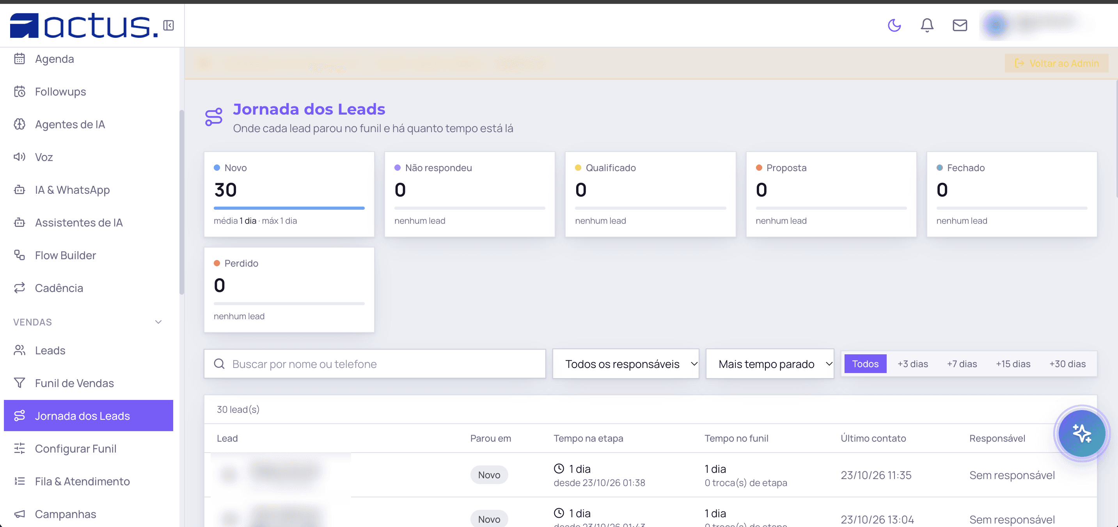The height and width of the screenshot is (527, 1118).
Task: Select the Perdido stage card
Action: click(x=289, y=290)
